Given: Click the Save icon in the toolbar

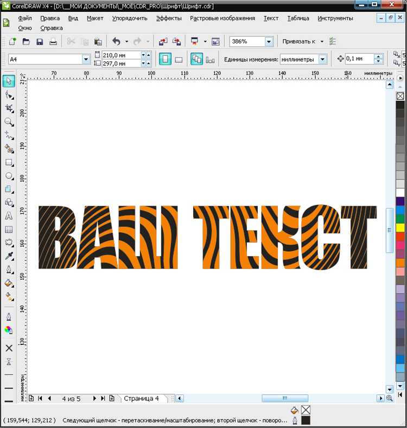Looking at the screenshot, I should tap(40, 41).
